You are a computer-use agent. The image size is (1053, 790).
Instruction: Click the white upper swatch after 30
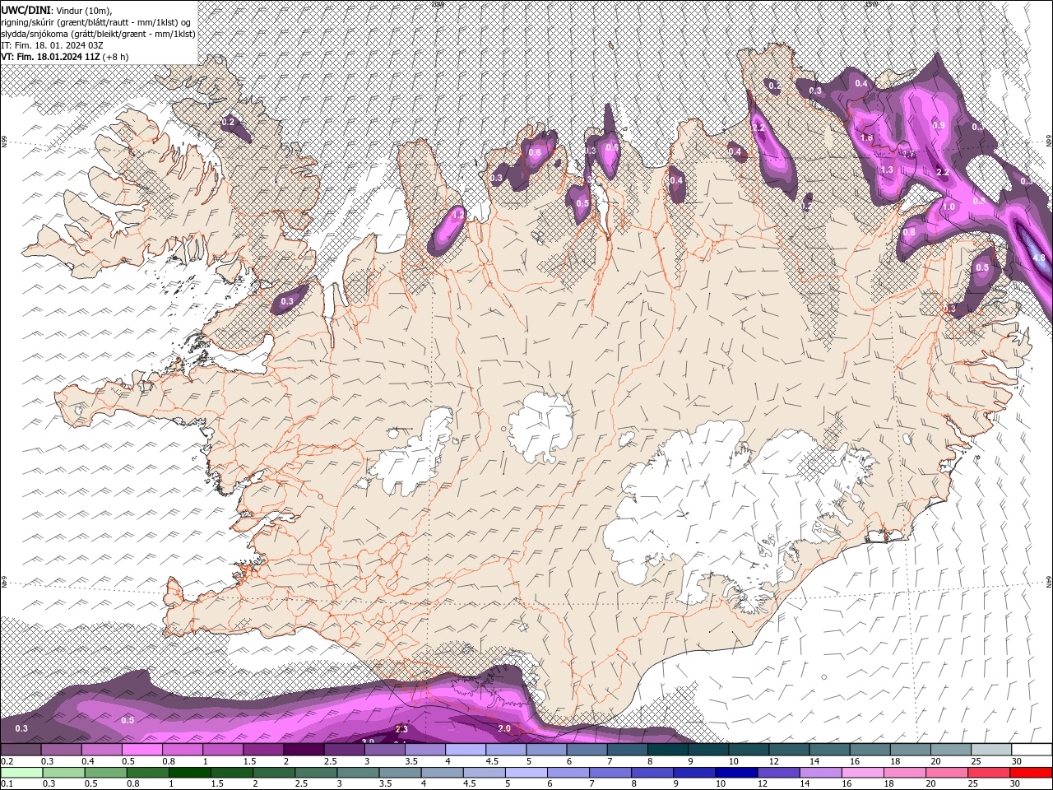pyautogui.click(x=1032, y=750)
